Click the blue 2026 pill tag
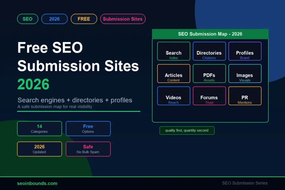 tap(54, 19)
